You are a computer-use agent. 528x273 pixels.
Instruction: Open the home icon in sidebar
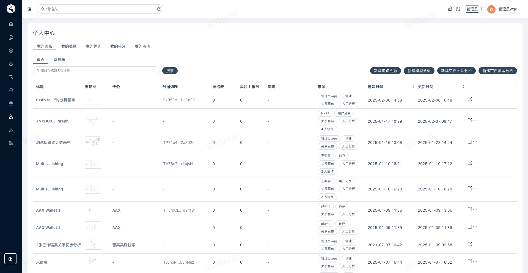[x=11, y=24]
